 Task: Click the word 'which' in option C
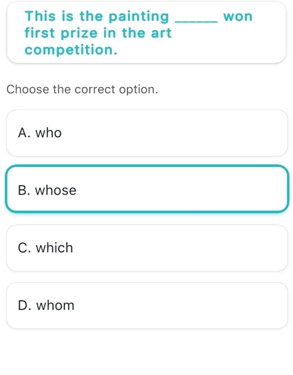pos(54,248)
